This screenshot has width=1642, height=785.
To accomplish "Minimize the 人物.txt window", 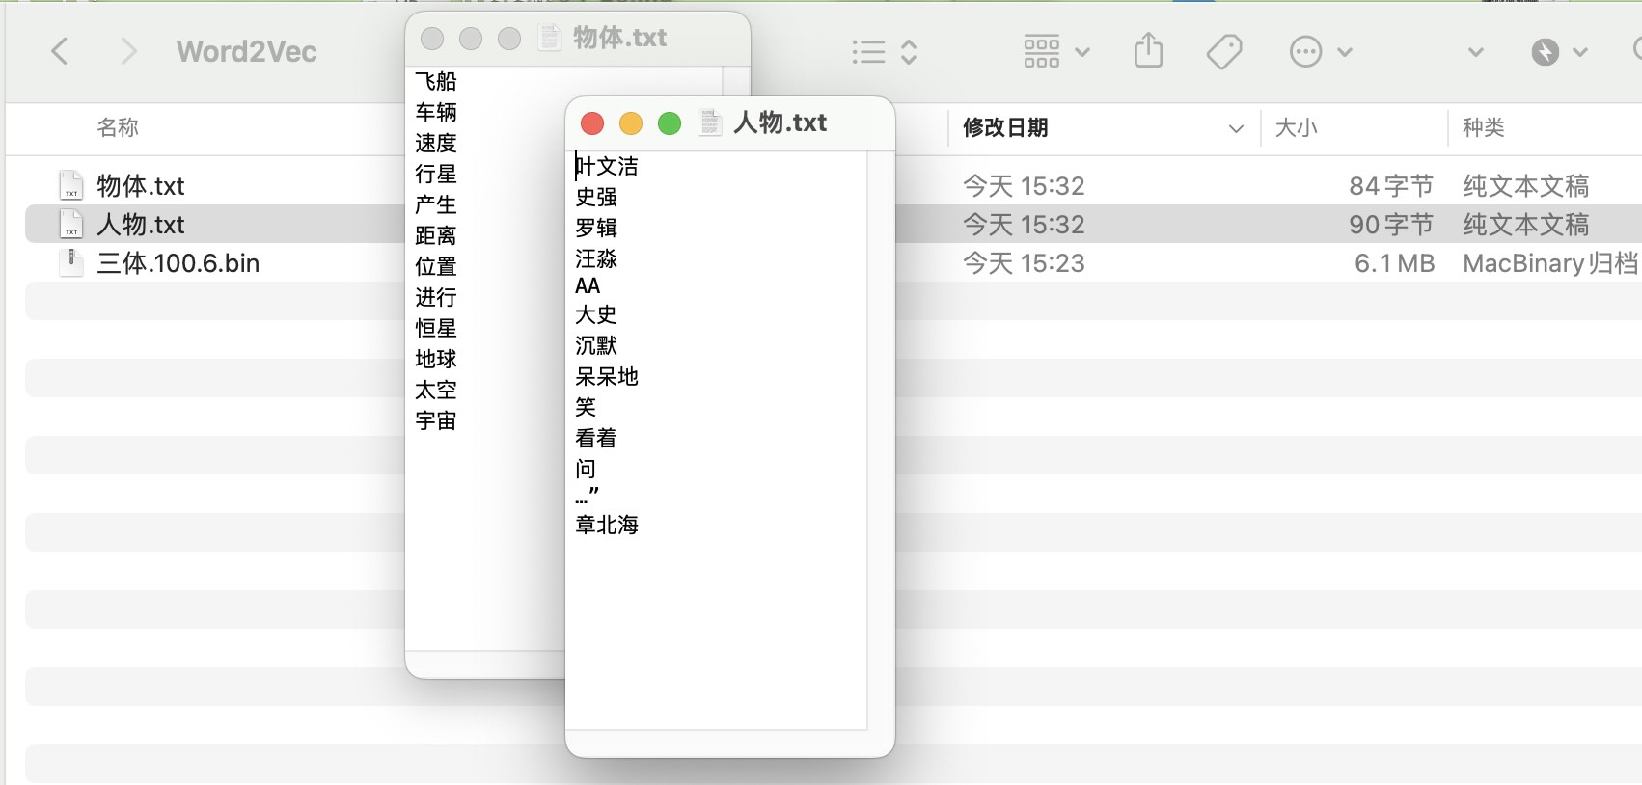I will coord(631,123).
